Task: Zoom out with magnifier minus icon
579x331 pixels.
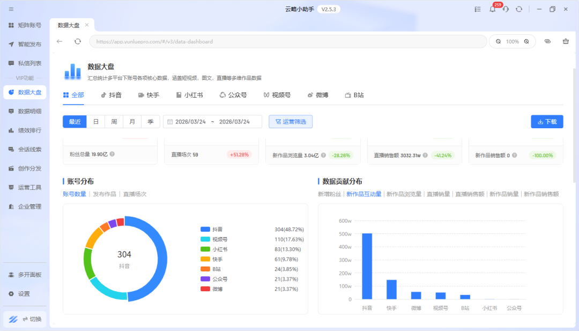Action: [x=498, y=41]
